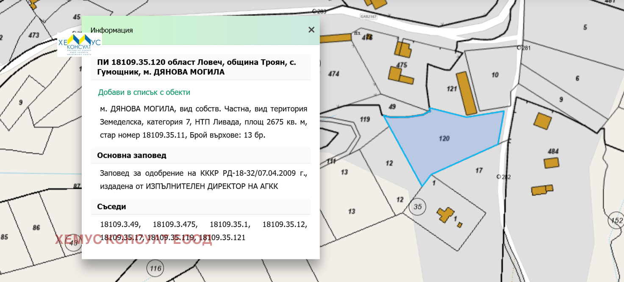This screenshot has height=282, width=624.
Task: Select the circled marker 35 on map
Action: 417,207
